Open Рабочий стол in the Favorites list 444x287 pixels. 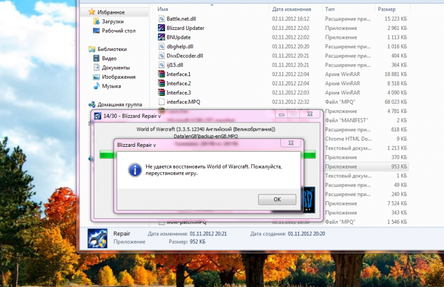(117, 30)
